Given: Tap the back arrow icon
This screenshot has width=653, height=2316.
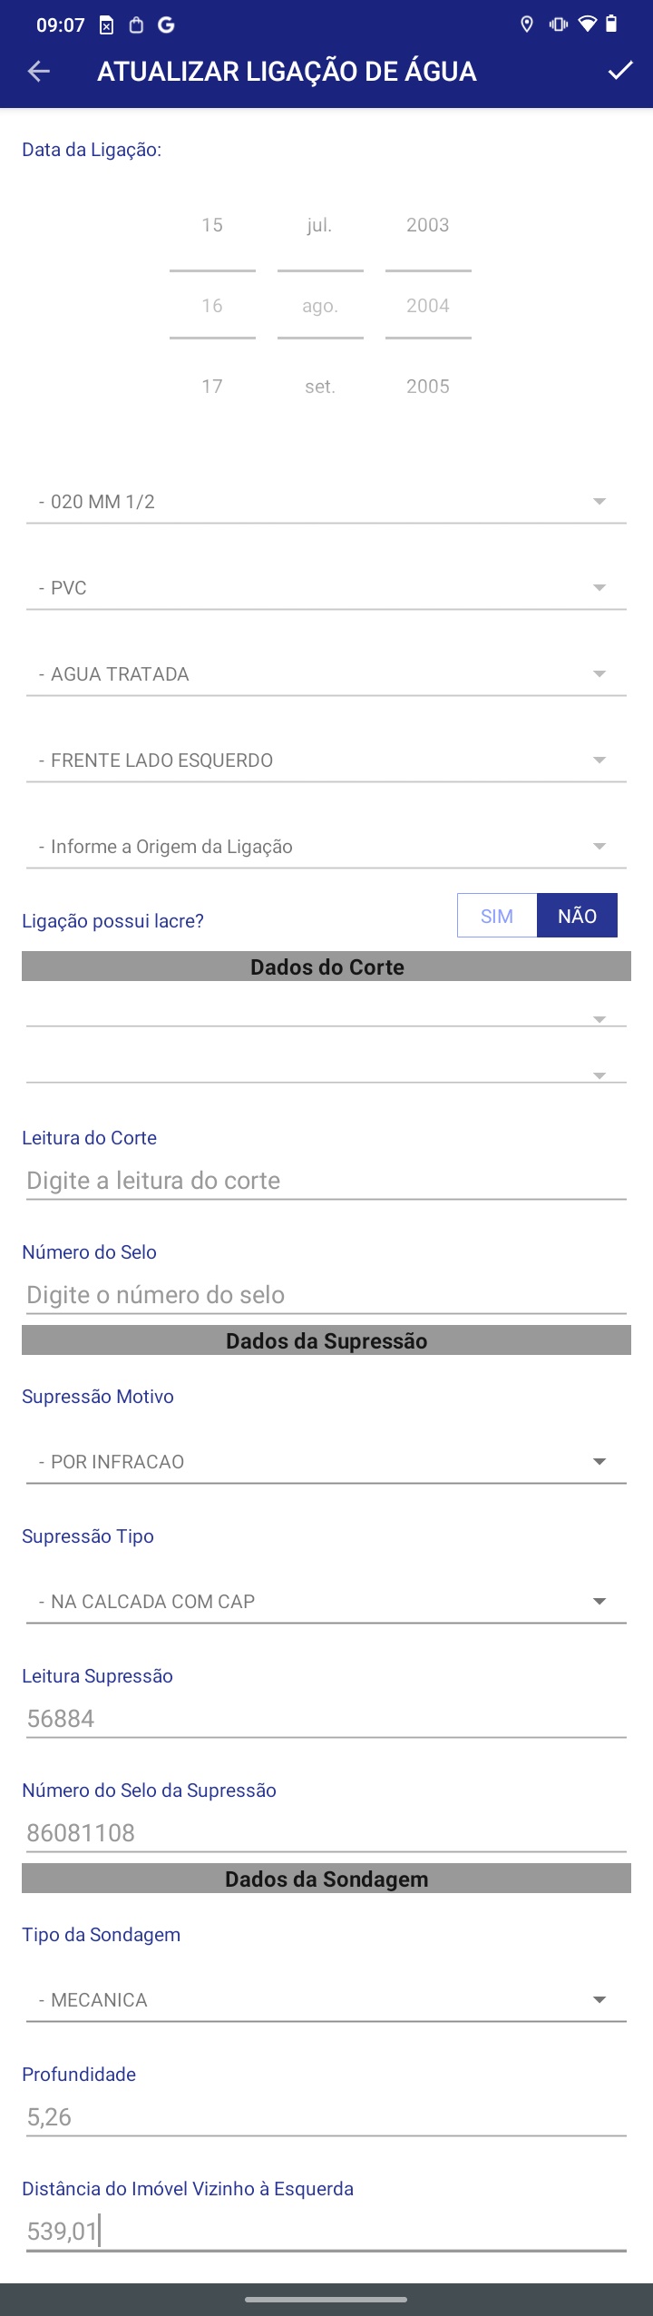Looking at the screenshot, I should pos(39,72).
